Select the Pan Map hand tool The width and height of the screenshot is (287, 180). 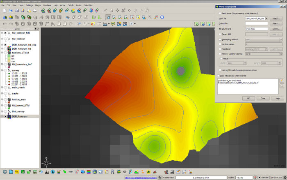click(x=108, y=17)
